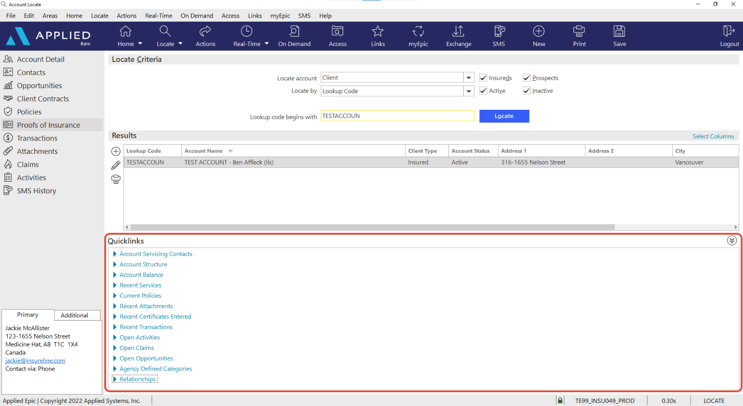Open the On Demand toolbar icon

pos(295,31)
